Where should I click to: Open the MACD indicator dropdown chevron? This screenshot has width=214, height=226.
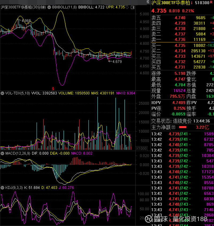coord(2,153)
